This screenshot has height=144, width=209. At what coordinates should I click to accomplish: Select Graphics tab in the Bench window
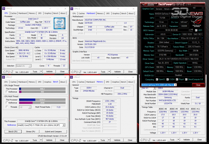(x=48, y=82)
